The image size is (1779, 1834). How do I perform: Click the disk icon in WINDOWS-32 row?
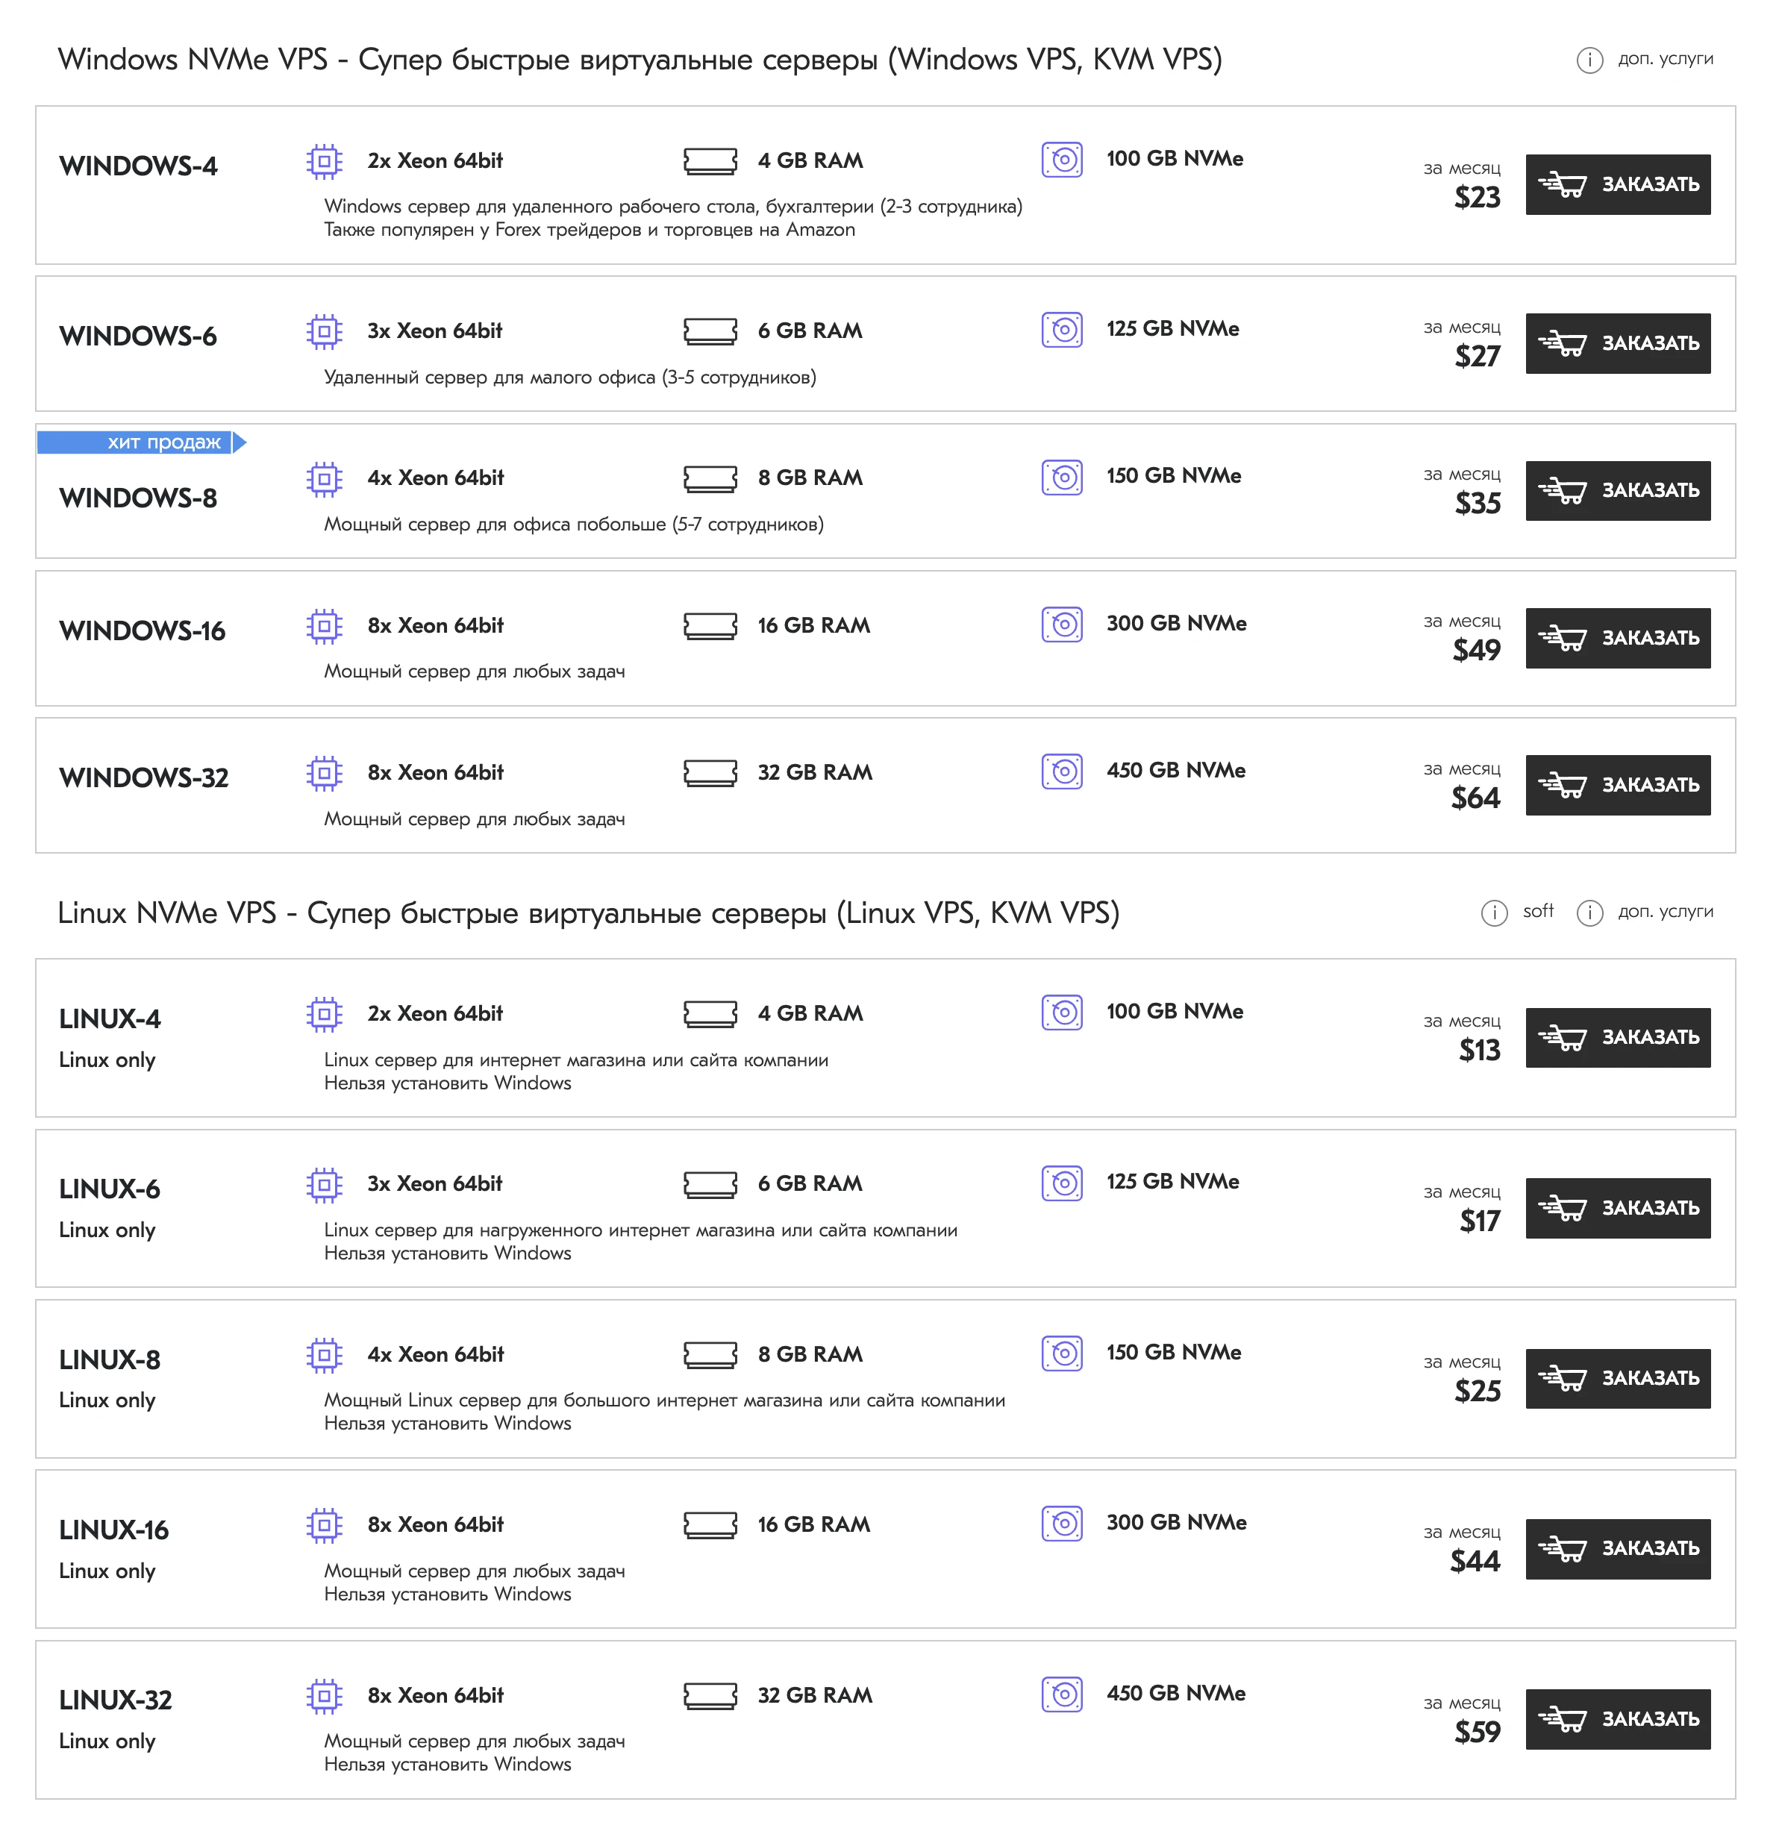coord(1061,772)
